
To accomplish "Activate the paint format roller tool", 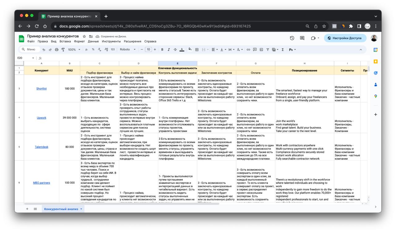I will click(63, 50).
